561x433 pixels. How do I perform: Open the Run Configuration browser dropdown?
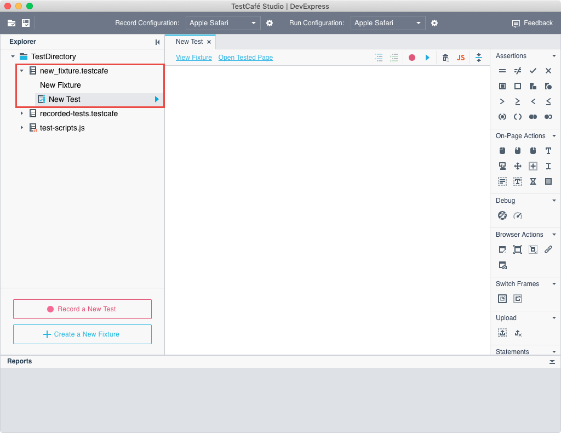point(388,23)
